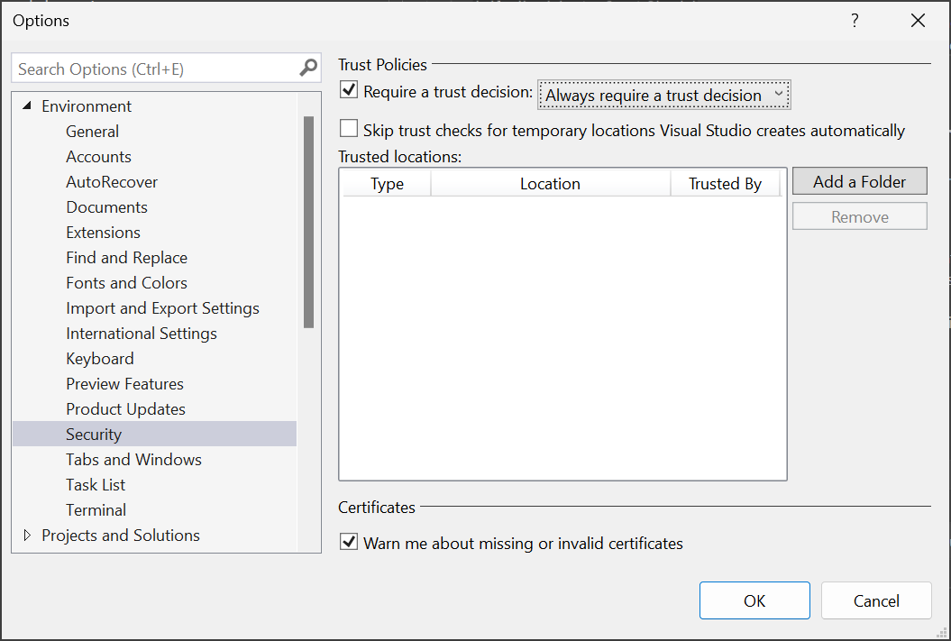Open the Terminal settings page
Screen dimensions: 951x641
pos(96,509)
